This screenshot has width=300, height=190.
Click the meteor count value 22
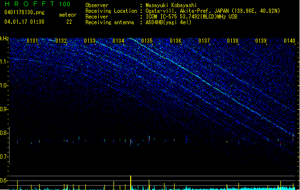pos(69,22)
